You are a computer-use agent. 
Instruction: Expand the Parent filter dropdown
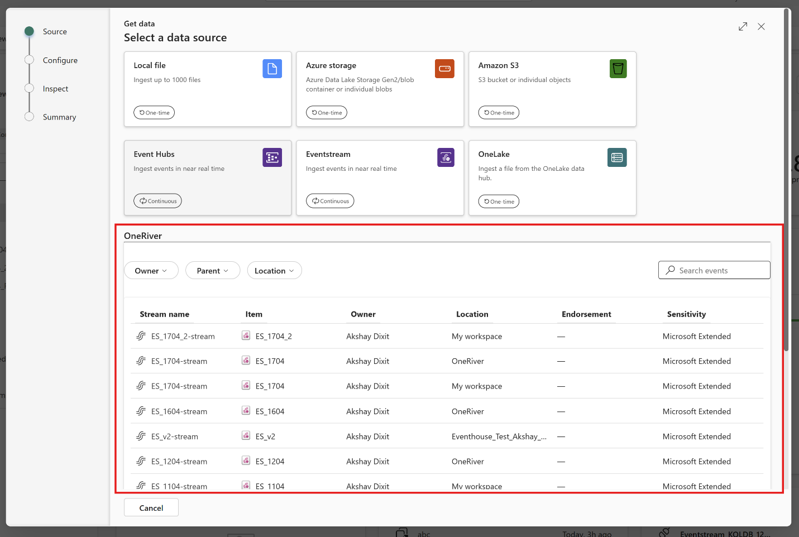point(212,271)
